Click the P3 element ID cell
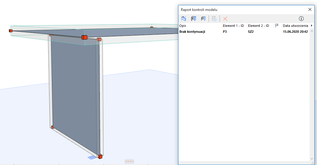317x165 pixels. (225, 32)
